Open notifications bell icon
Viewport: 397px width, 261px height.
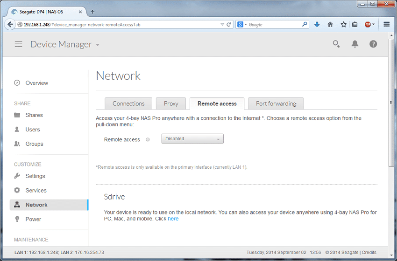pos(354,44)
